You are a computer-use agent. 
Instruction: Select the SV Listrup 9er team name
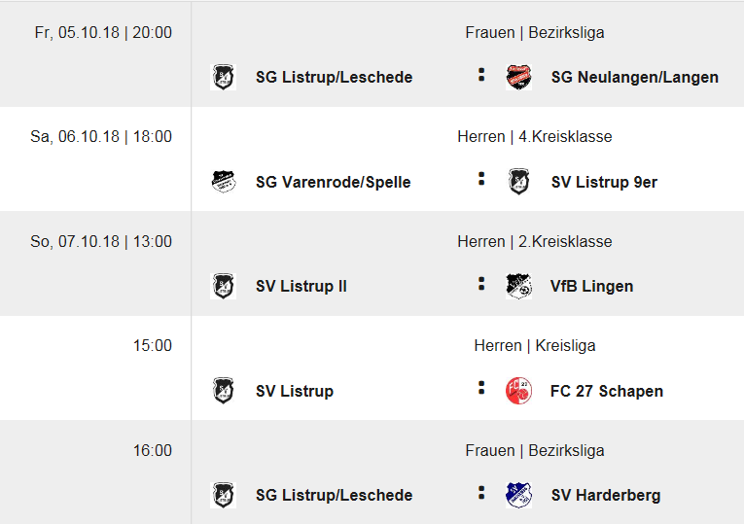(x=604, y=182)
